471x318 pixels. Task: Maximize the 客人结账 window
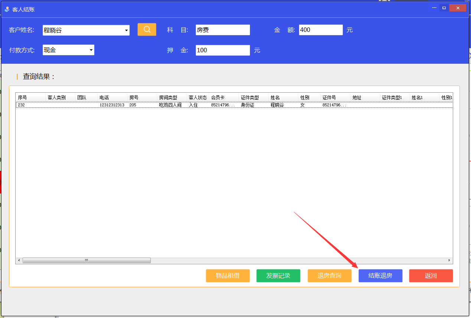444,8
